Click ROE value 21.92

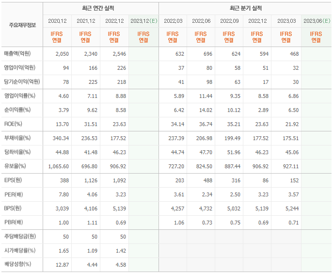[x=292, y=124]
